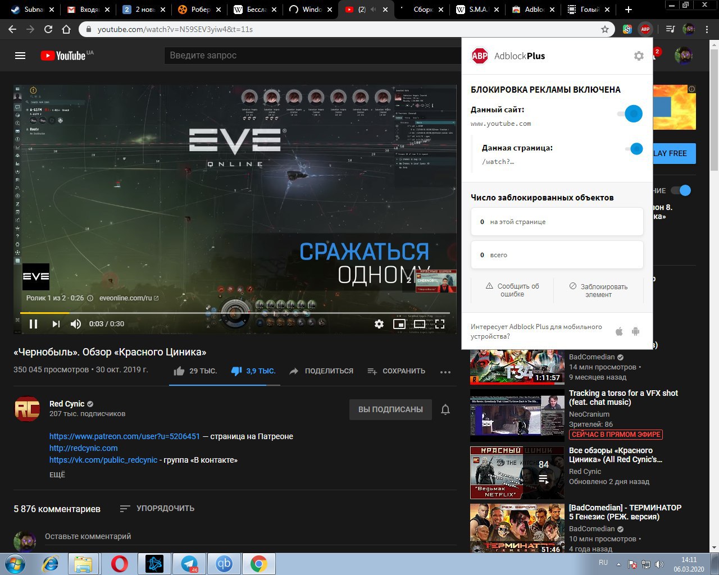Launch Opera from the taskbar
Screen dimensions: 719x575
tap(119, 563)
